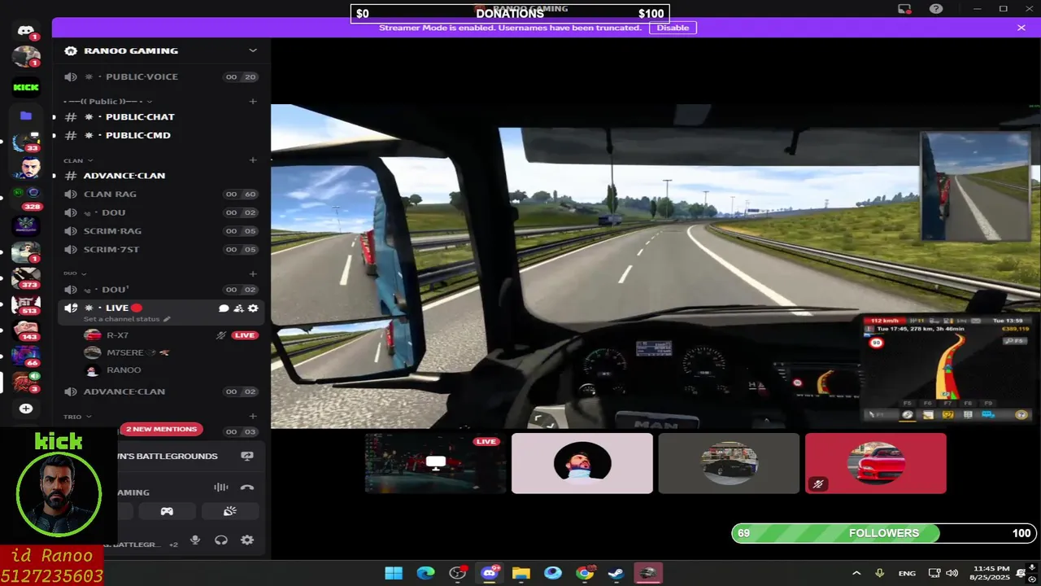Image resolution: width=1041 pixels, height=586 pixels.
Task: Collapse the TRIO category
Action: (77, 417)
